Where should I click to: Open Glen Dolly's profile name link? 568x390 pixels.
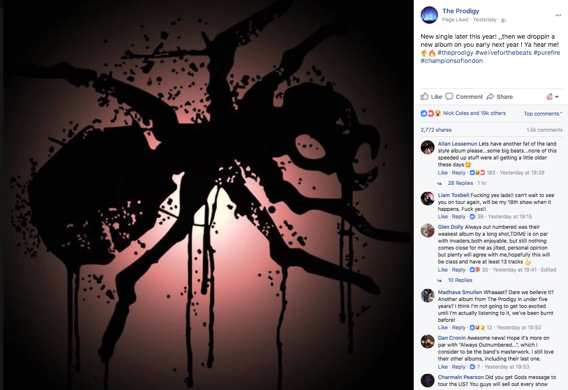point(451,227)
